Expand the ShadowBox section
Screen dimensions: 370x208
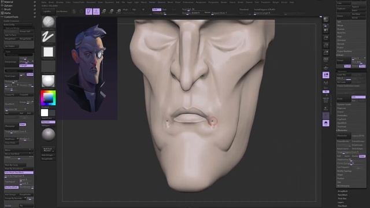[342, 116]
